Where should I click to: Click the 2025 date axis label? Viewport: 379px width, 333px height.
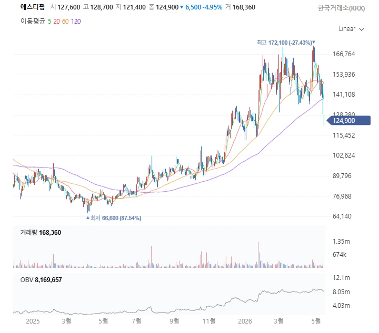(33, 321)
